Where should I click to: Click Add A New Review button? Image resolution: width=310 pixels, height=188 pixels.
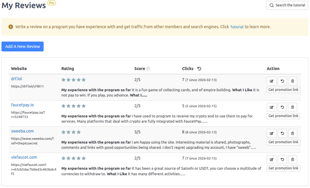[23, 47]
